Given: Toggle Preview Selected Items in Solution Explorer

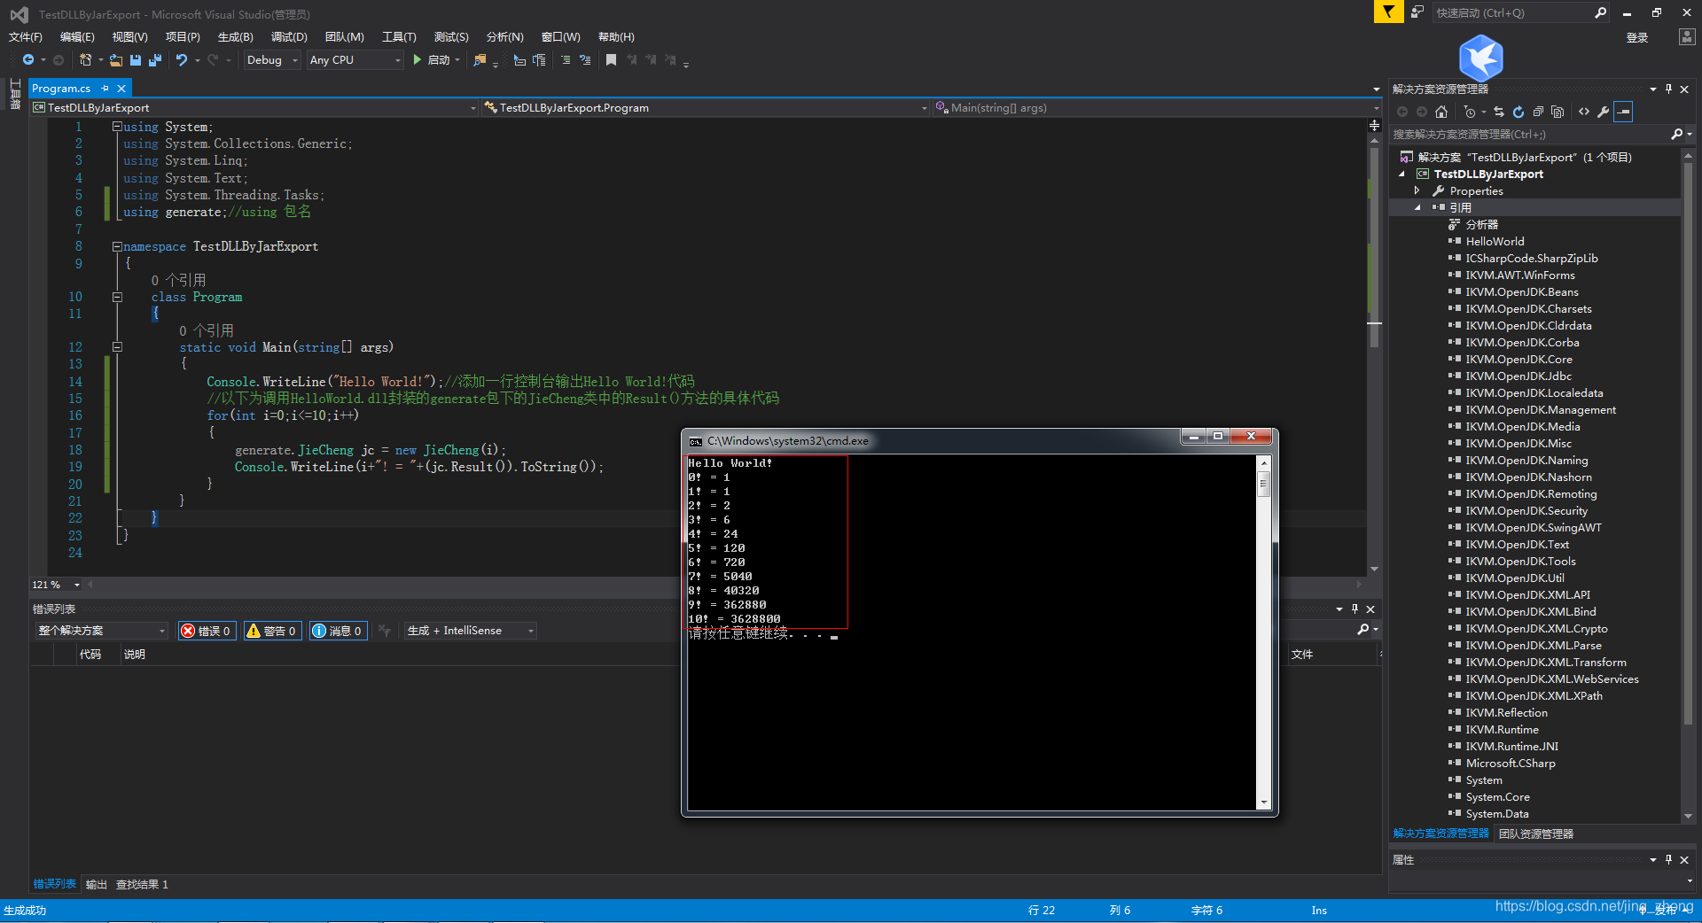Looking at the screenshot, I should [1623, 112].
